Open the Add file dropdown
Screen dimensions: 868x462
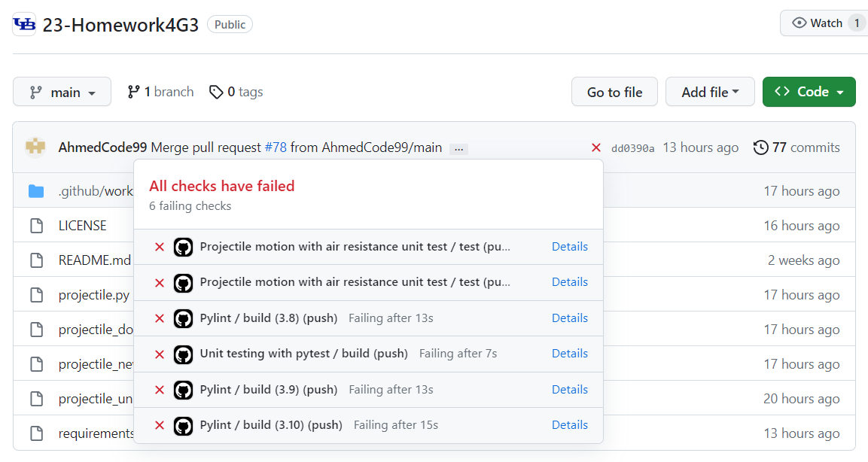click(x=710, y=91)
